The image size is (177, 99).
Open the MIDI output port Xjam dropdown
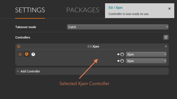coord(146,61)
